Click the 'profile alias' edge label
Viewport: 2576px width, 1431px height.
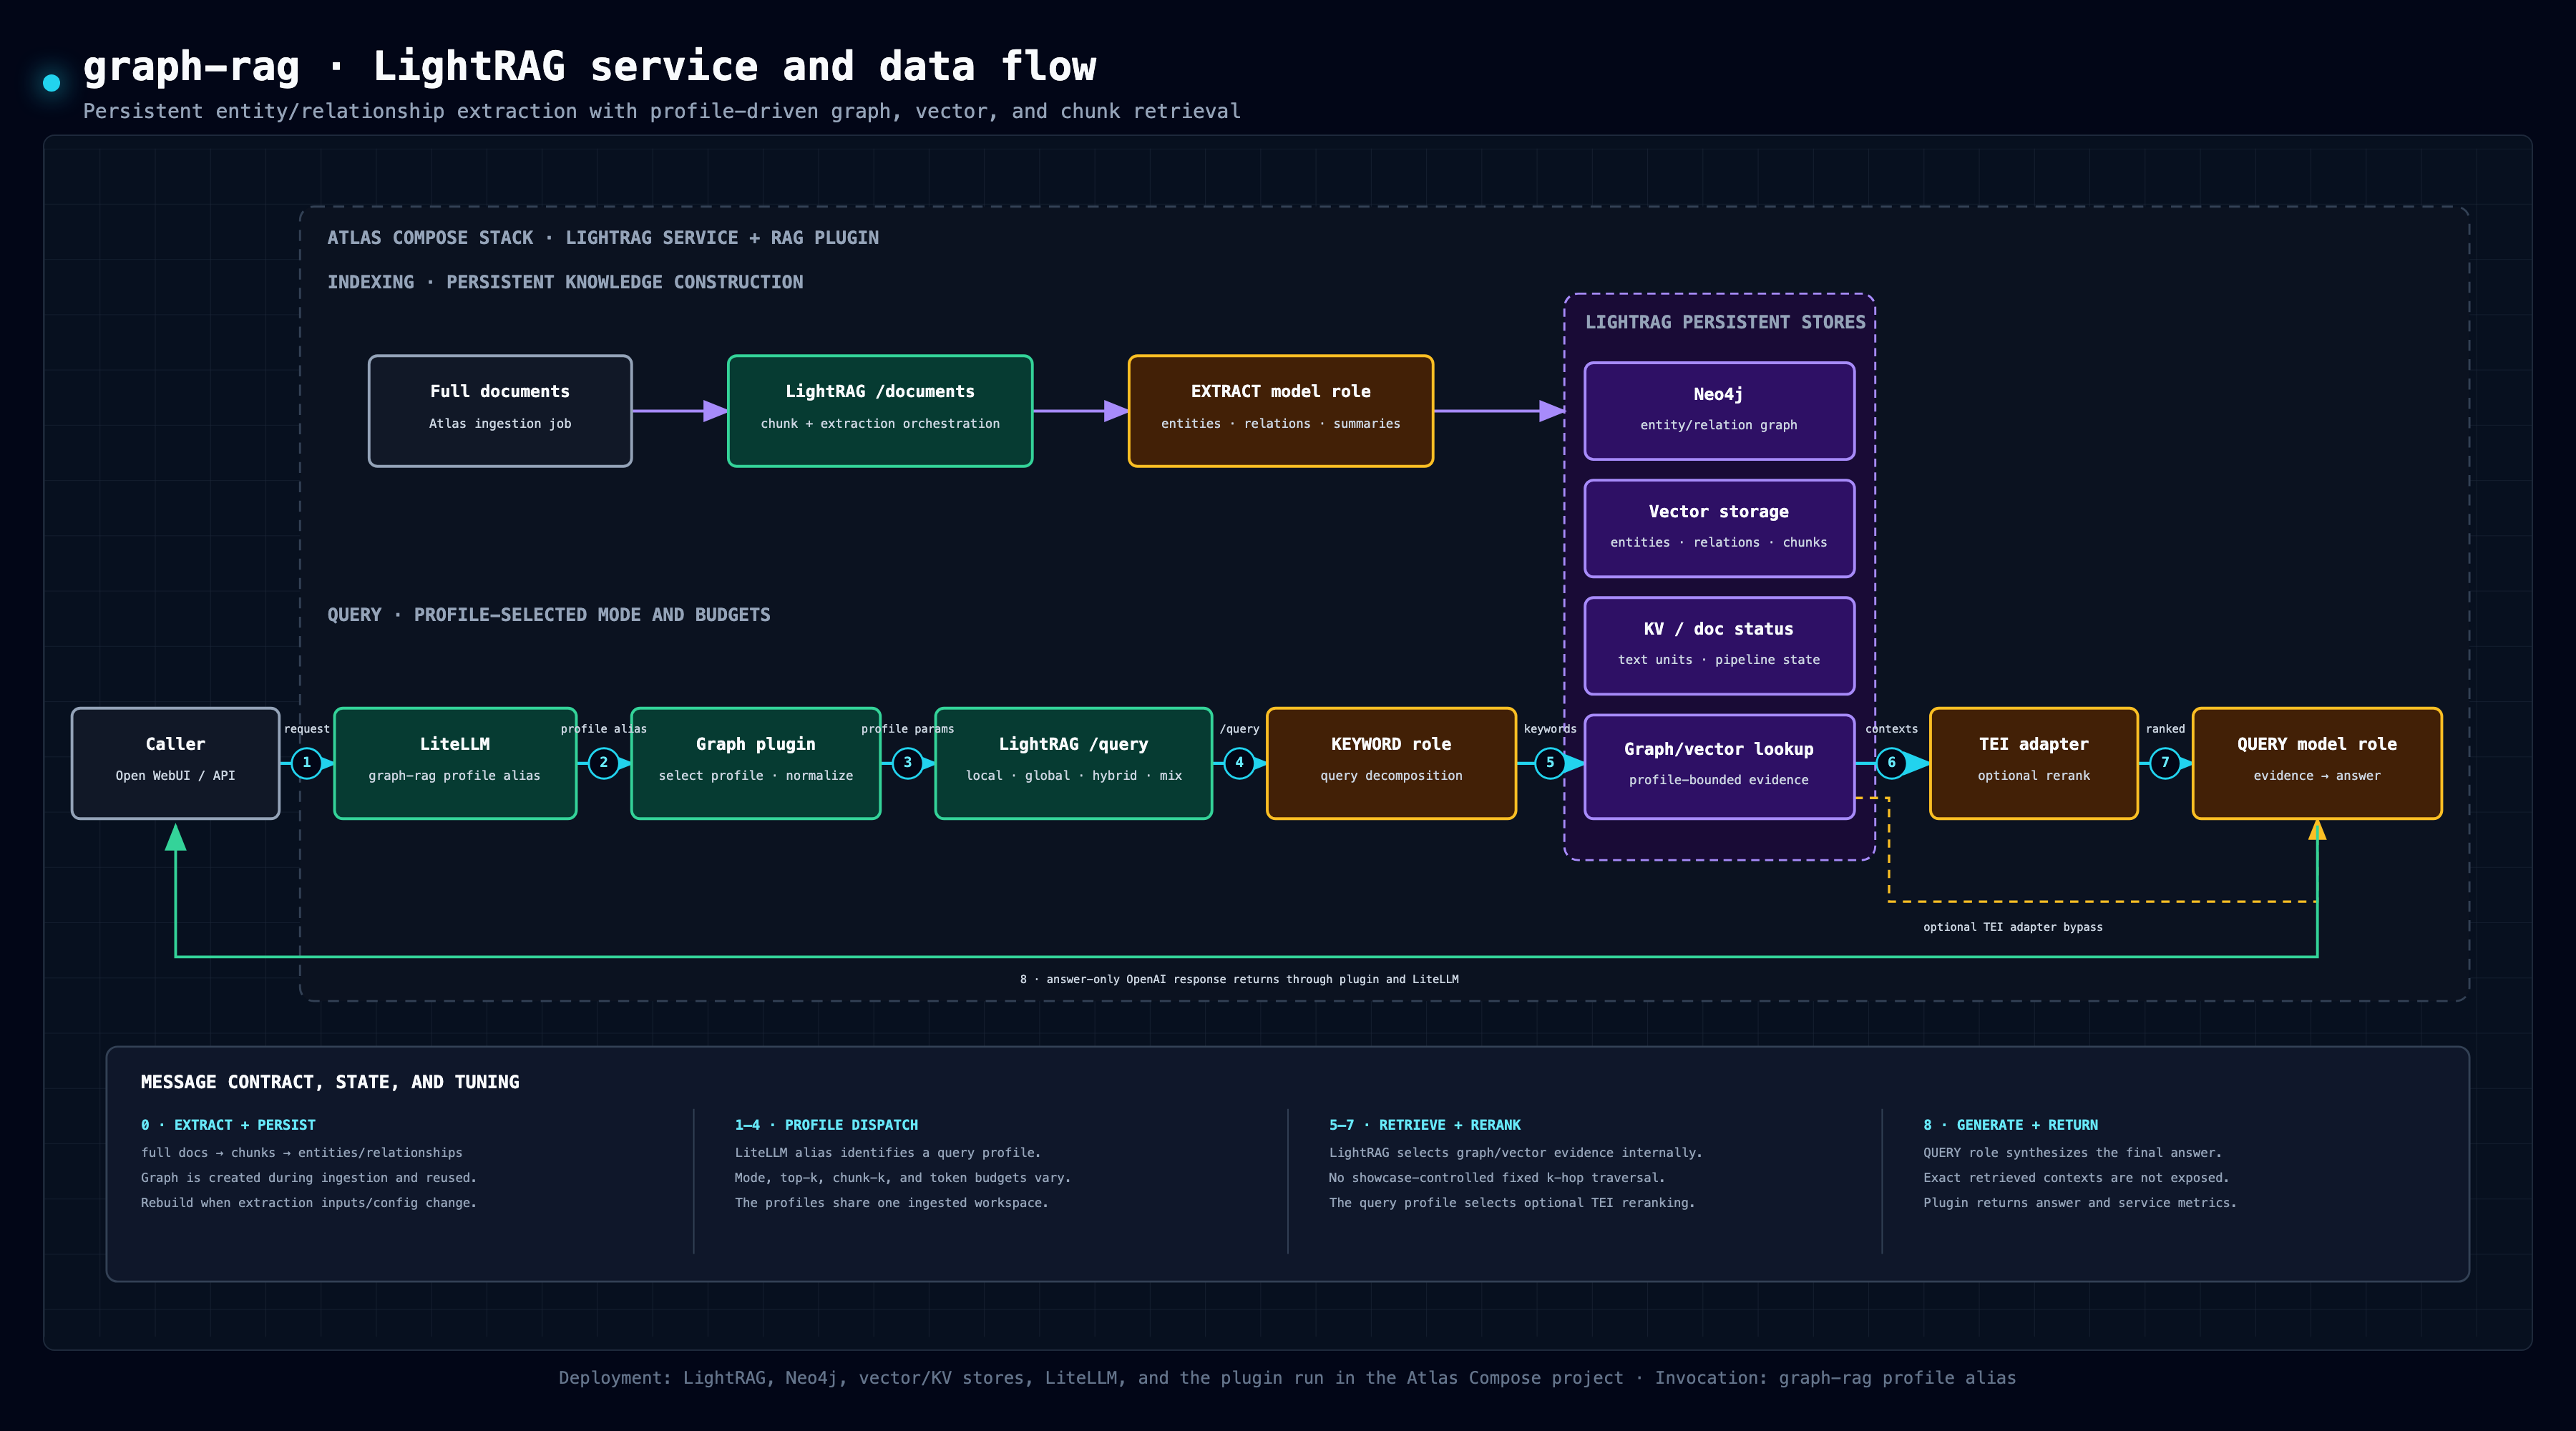tap(604, 729)
